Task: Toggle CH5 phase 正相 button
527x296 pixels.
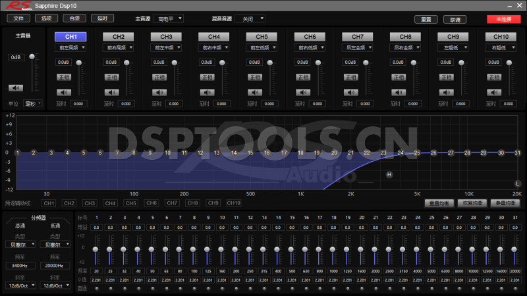Action: point(255,77)
